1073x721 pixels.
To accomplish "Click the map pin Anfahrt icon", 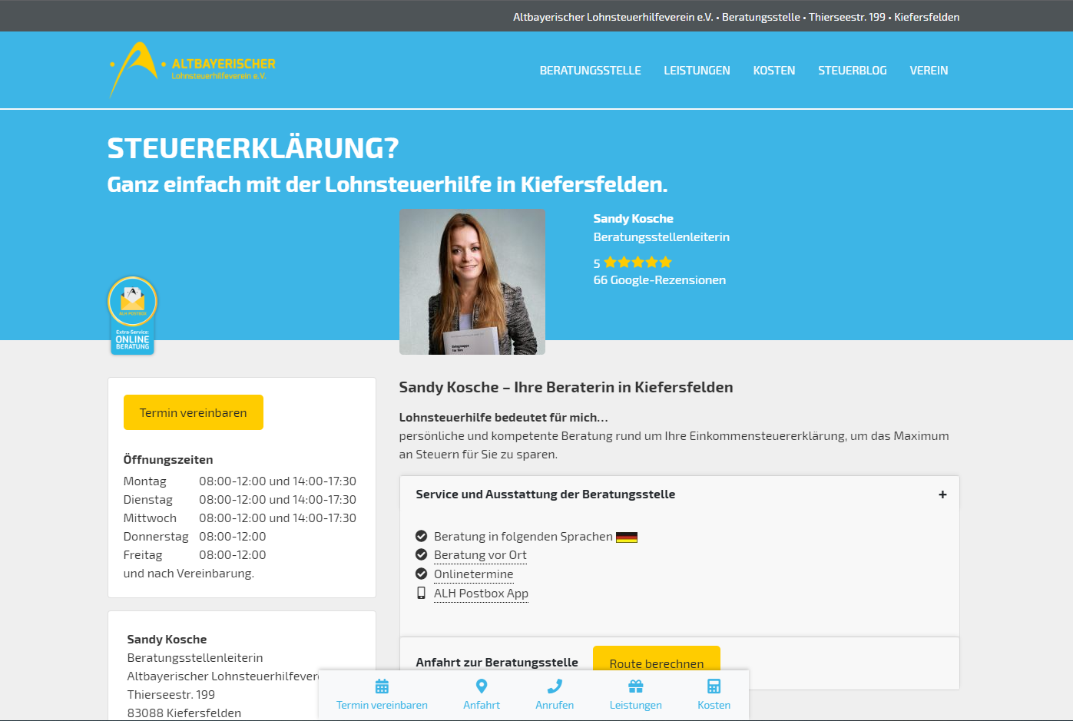I will click(482, 686).
